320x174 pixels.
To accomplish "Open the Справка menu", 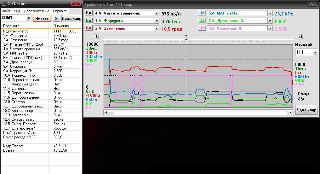I will (60, 11).
